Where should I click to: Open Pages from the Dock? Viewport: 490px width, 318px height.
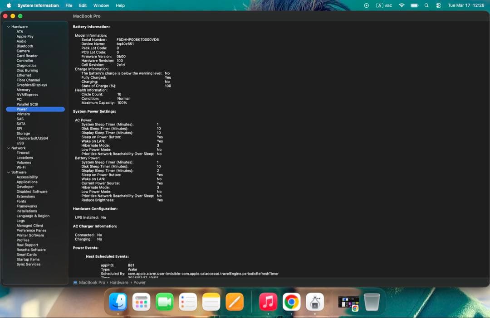[235, 301]
